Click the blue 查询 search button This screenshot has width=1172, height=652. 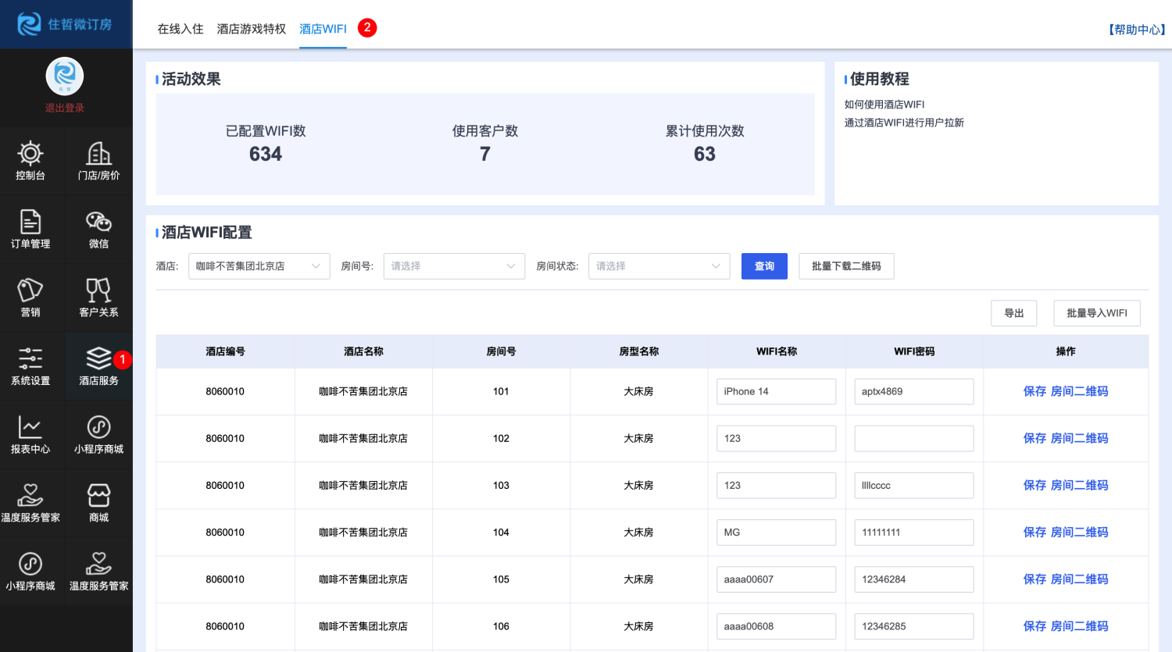[764, 266]
